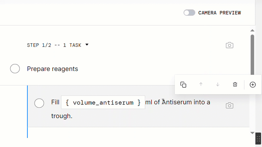This screenshot has width=262, height=147.
Task: Delete the task with the trash icon
Action: click(235, 84)
